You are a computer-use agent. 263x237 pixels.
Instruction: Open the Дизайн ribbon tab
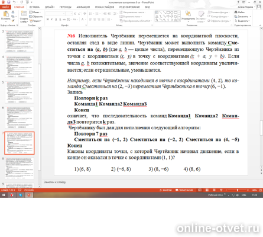click(50, 7)
